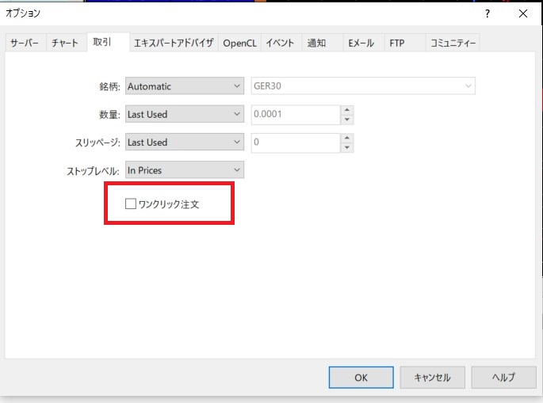543x403 pixels.
Task: Expand the ストップレベル In Prices dropdown
Action: [x=184, y=170]
